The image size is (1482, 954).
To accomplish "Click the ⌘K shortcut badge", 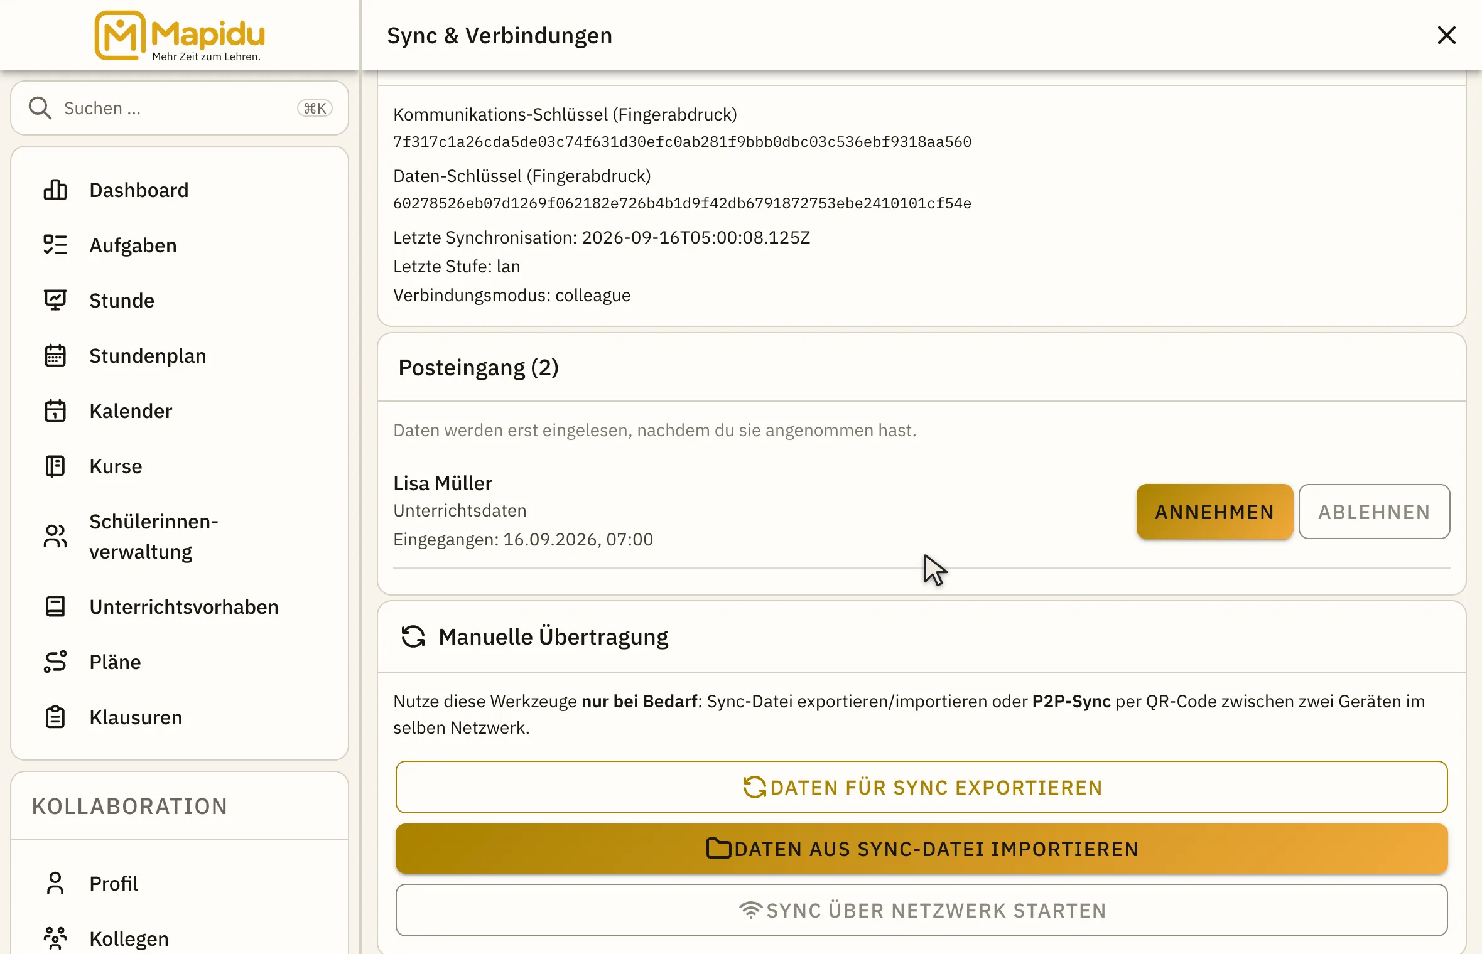I will (x=315, y=108).
